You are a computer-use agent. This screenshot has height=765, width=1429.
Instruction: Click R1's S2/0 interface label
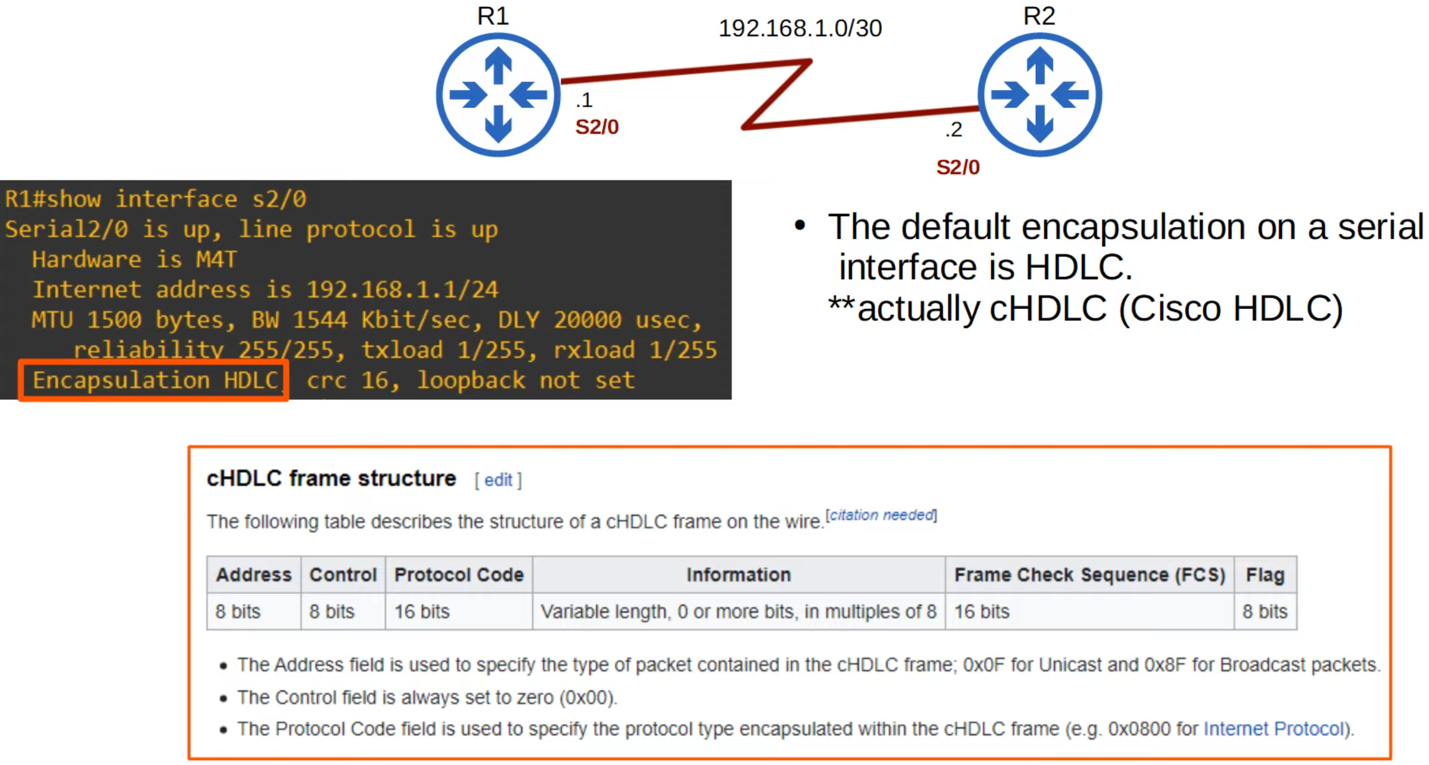pos(596,127)
